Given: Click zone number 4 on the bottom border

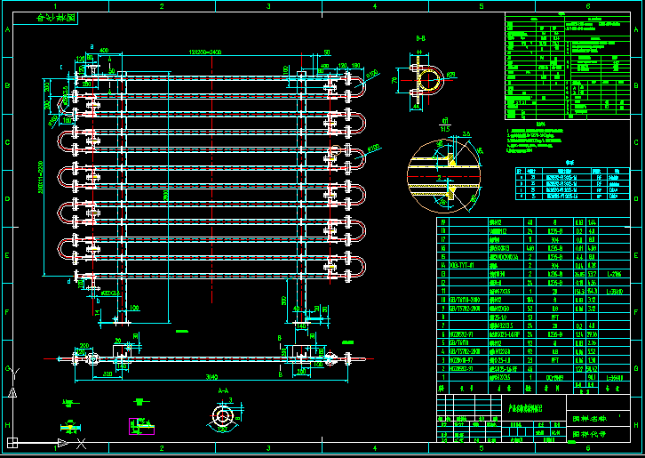Looking at the screenshot, I should (375, 447).
